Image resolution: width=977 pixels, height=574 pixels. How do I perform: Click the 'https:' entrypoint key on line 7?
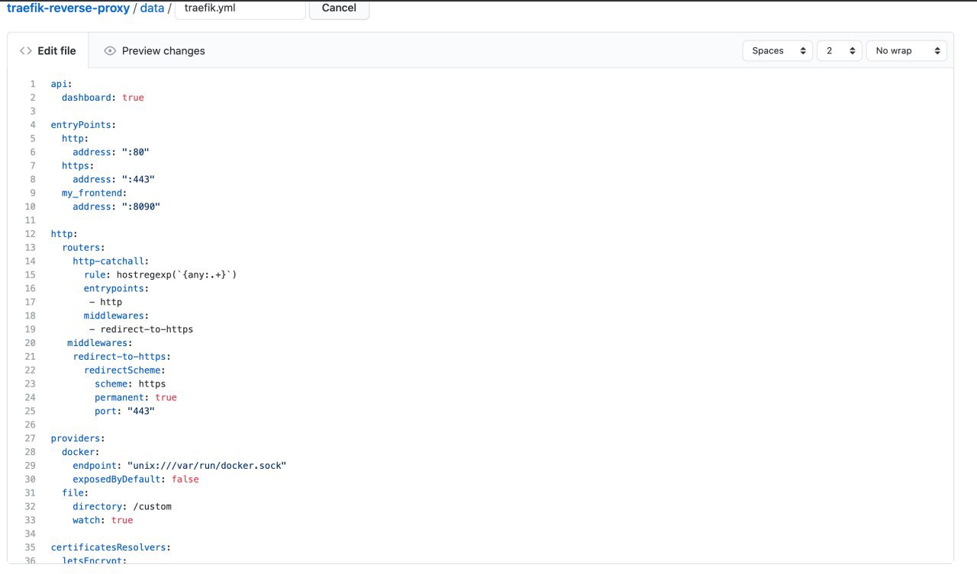click(x=78, y=165)
